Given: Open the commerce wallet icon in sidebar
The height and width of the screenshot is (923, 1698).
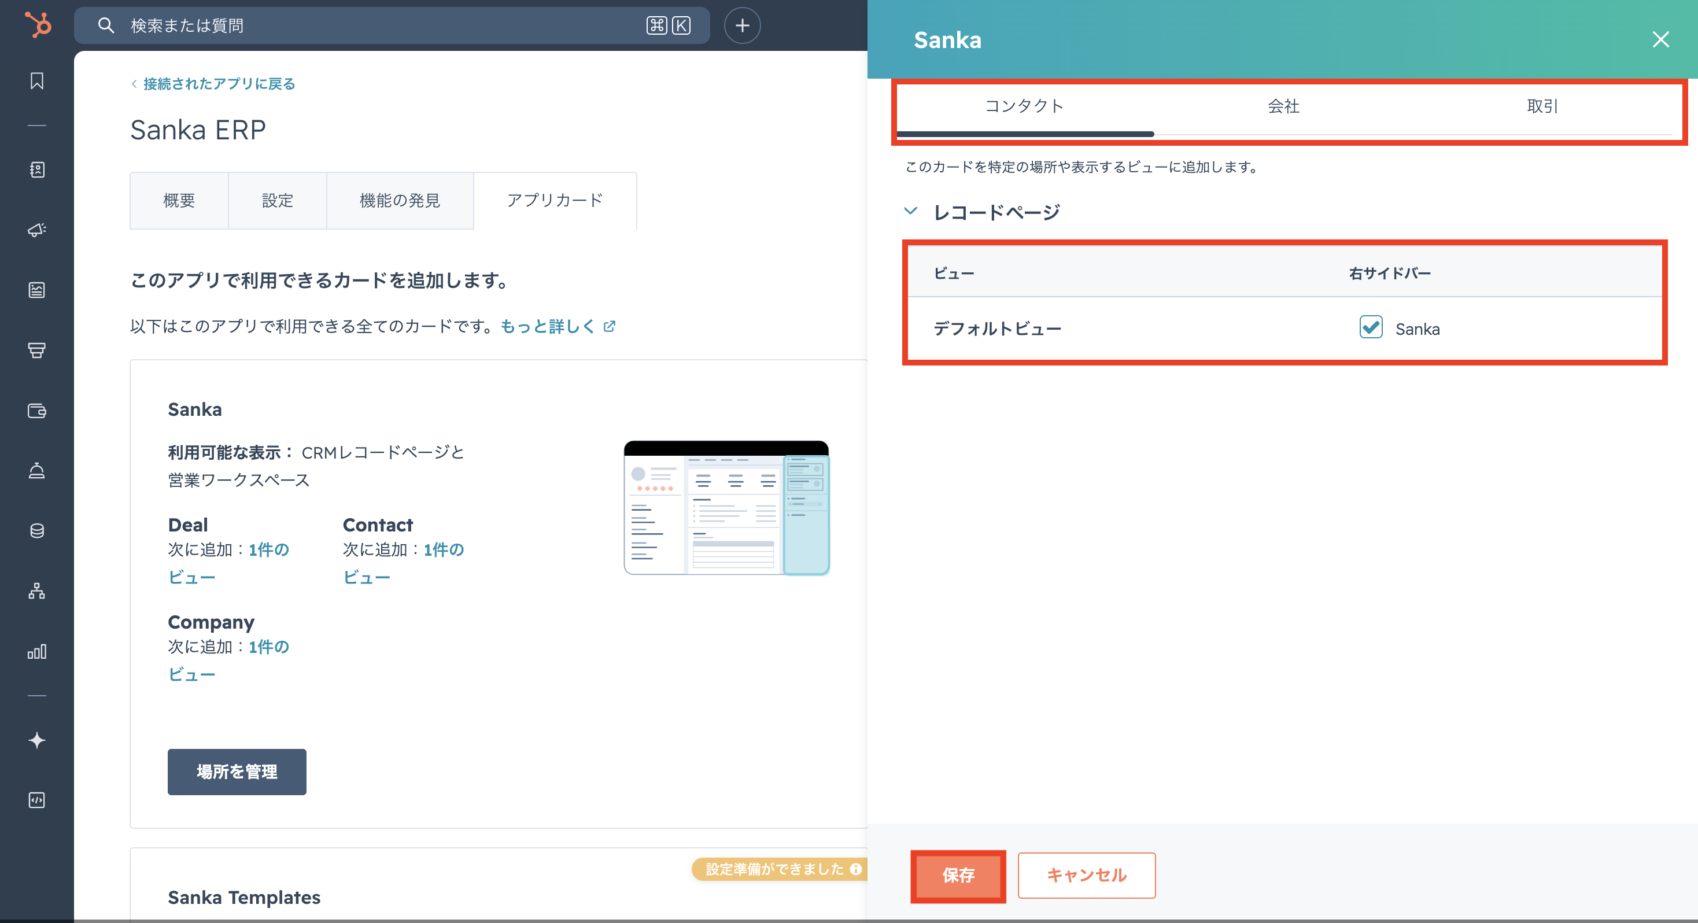Looking at the screenshot, I should (37, 411).
